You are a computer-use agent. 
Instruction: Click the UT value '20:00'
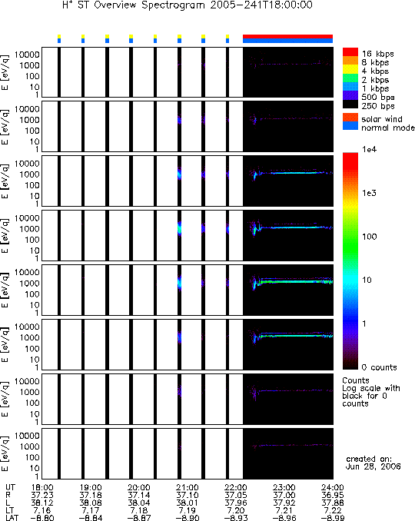tap(139, 487)
